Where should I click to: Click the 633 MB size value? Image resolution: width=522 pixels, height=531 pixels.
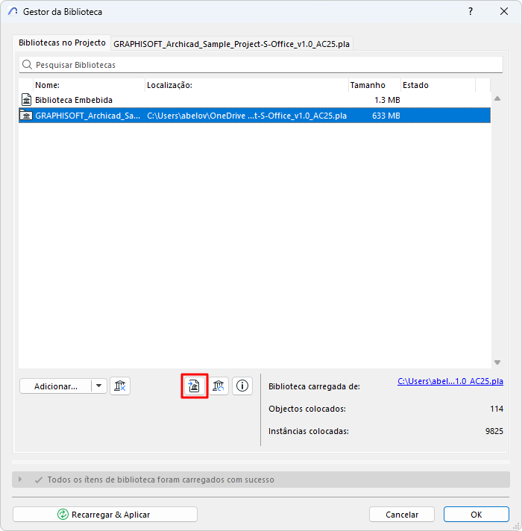(x=386, y=116)
